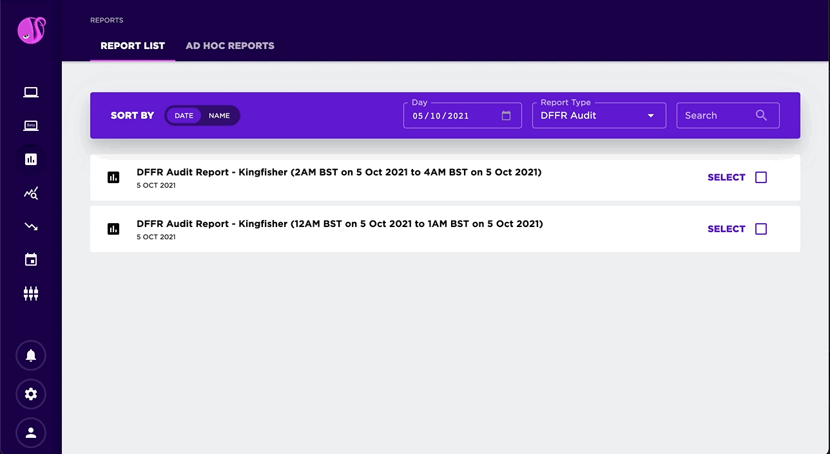The width and height of the screenshot is (830, 454).
Task: Click the search magnifier icon
Action: [761, 115]
